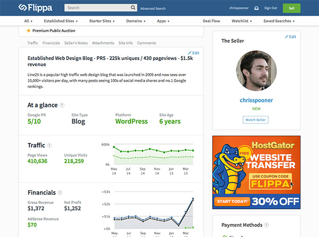Expand the Apps dropdown
The image size is (319, 237).
[x=163, y=21]
